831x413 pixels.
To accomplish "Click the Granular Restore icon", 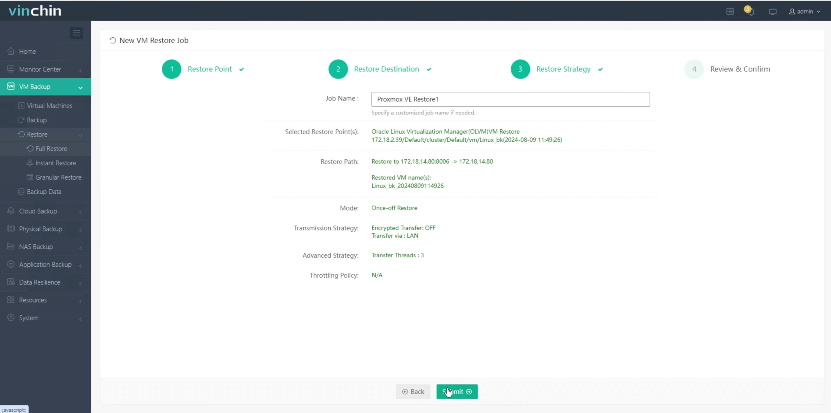I will (x=30, y=177).
